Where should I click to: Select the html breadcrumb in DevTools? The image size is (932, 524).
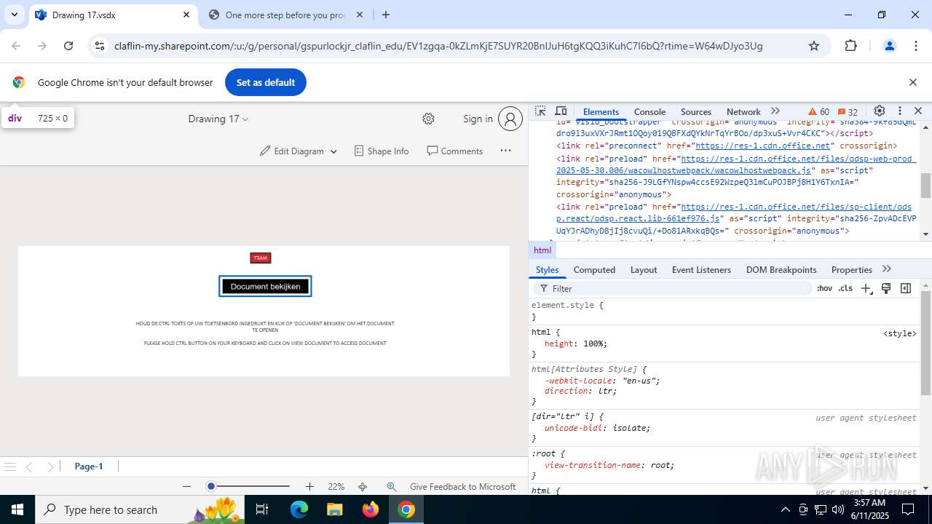[x=542, y=250]
